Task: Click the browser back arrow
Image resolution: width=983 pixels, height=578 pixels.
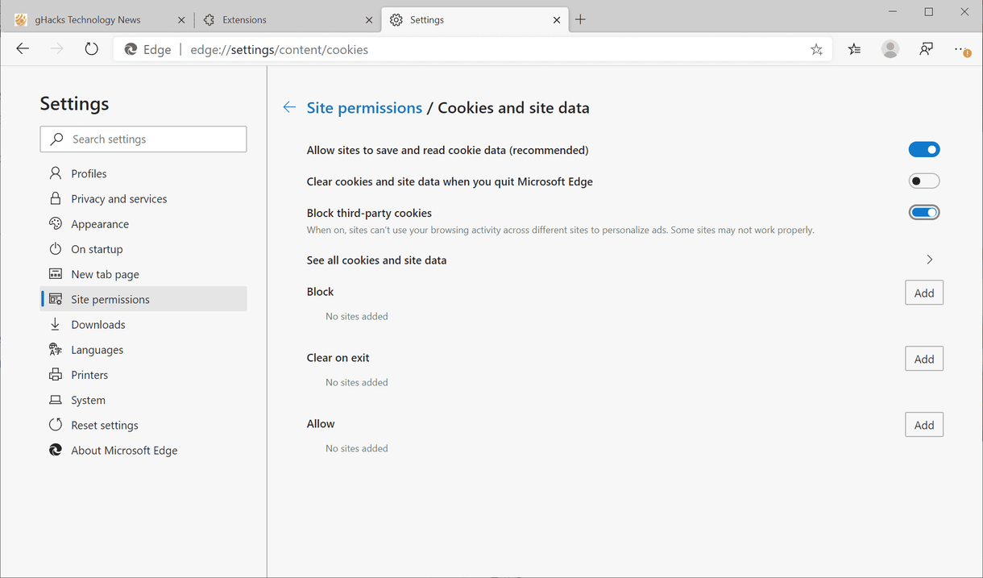Action: [x=23, y=49]
